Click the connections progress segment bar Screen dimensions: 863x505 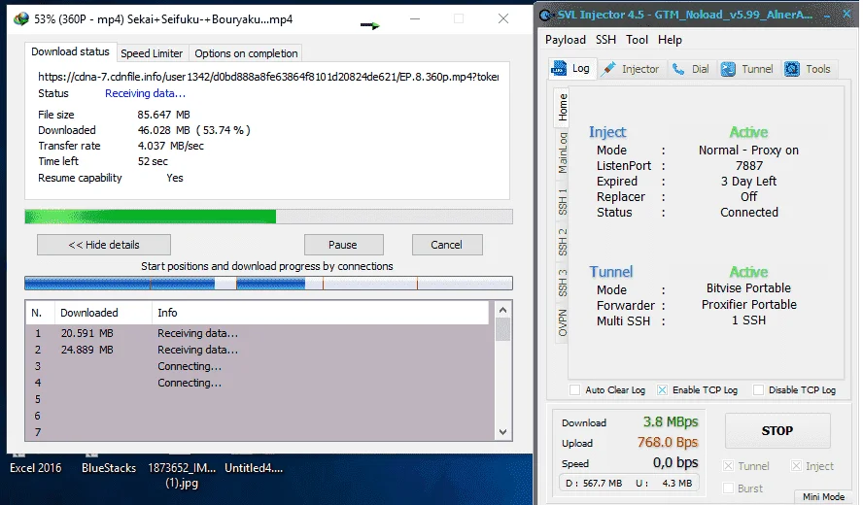click(x=268, y=284)
